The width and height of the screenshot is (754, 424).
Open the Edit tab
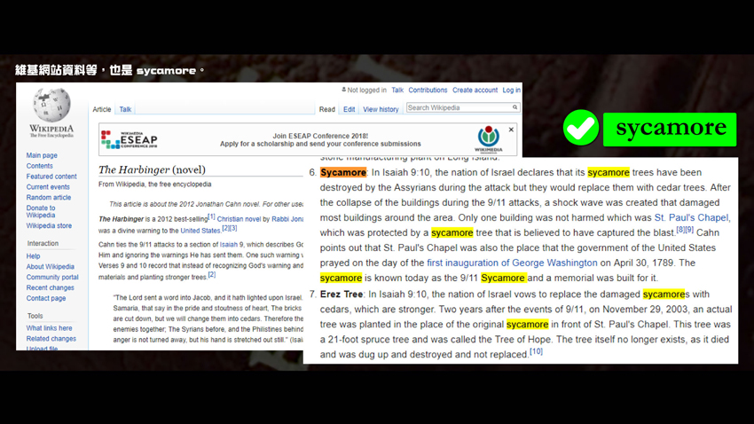pyautogui.click(x=350, y=110)
